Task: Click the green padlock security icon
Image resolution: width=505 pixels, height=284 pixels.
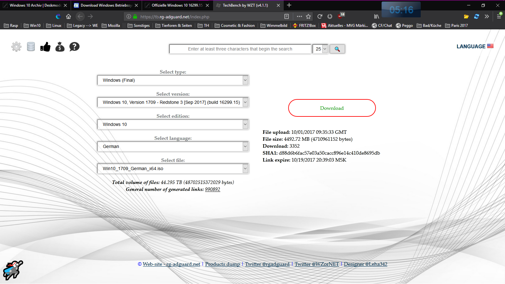Action: click(135, 16)
